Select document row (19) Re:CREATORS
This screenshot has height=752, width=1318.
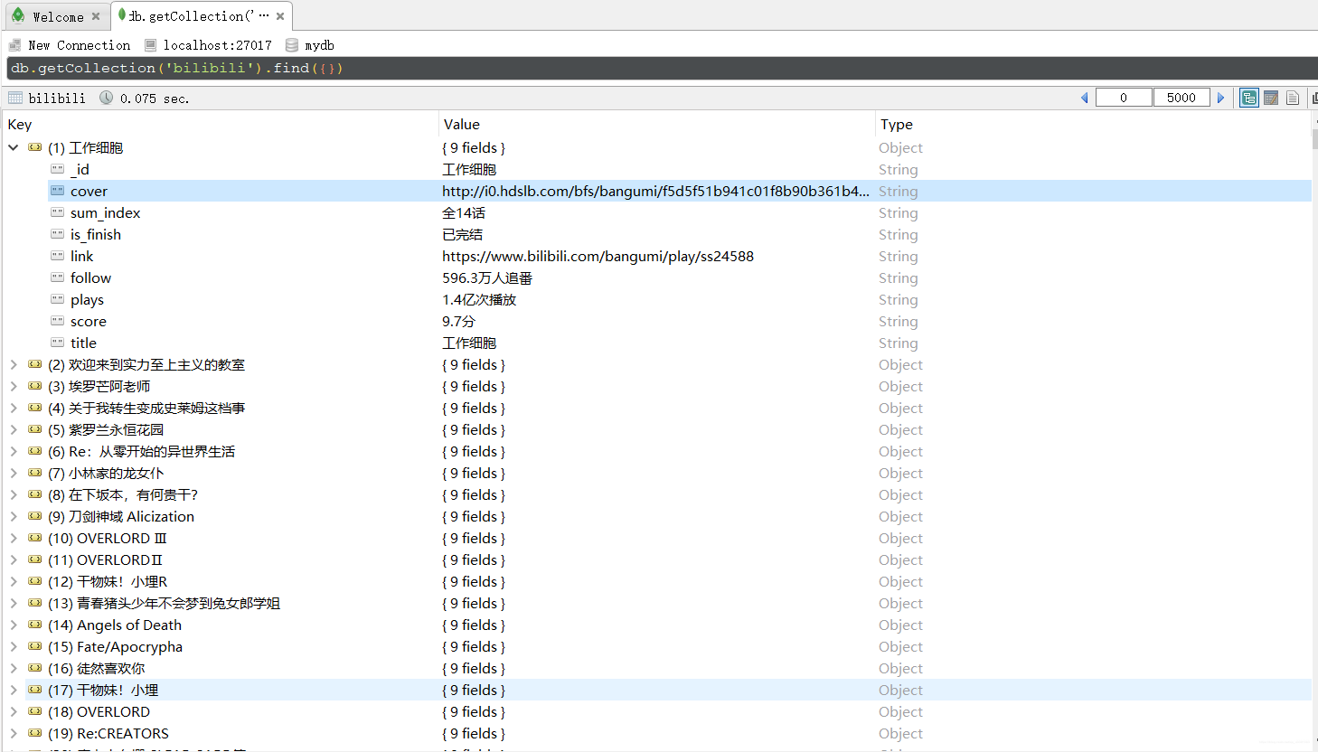tap(659, 733)
